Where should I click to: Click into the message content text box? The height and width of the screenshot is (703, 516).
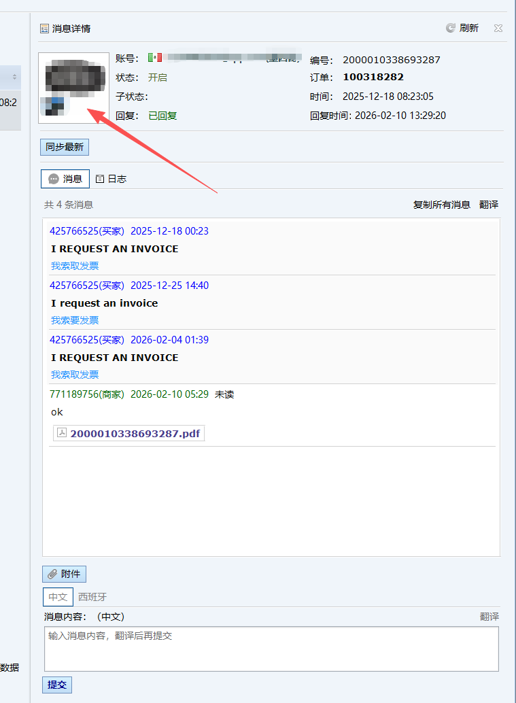pyautogui.click(x=271, y=649)
